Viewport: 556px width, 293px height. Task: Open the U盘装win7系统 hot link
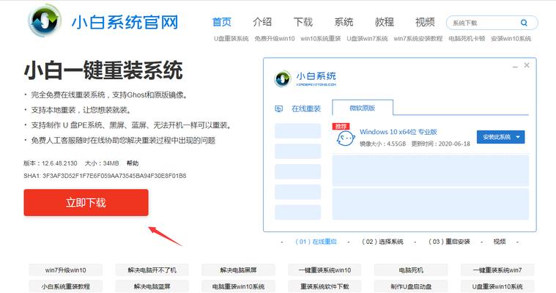[x=367, y=39]
